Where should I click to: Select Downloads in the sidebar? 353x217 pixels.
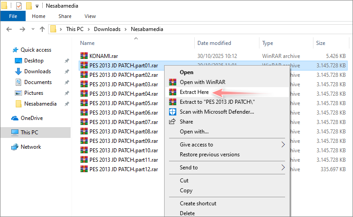click(37, 71)
